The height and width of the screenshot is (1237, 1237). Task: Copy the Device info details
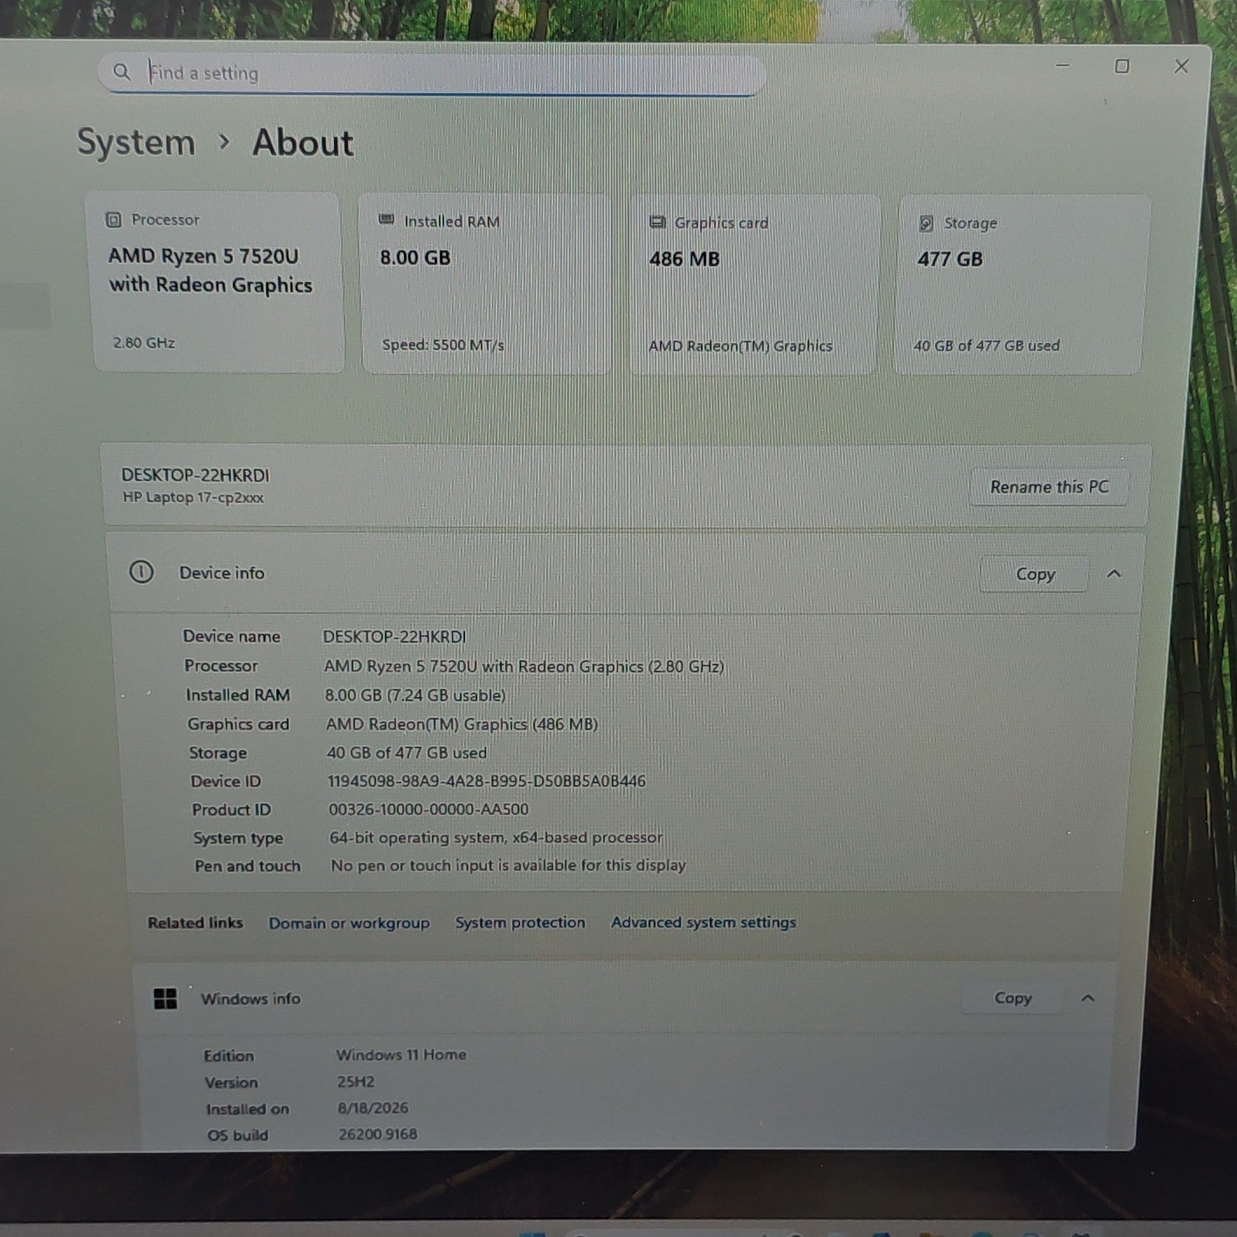coord(1035,574)
